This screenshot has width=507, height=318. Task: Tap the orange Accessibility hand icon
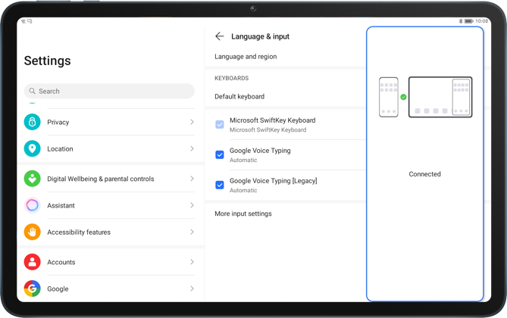coord(32,232)
